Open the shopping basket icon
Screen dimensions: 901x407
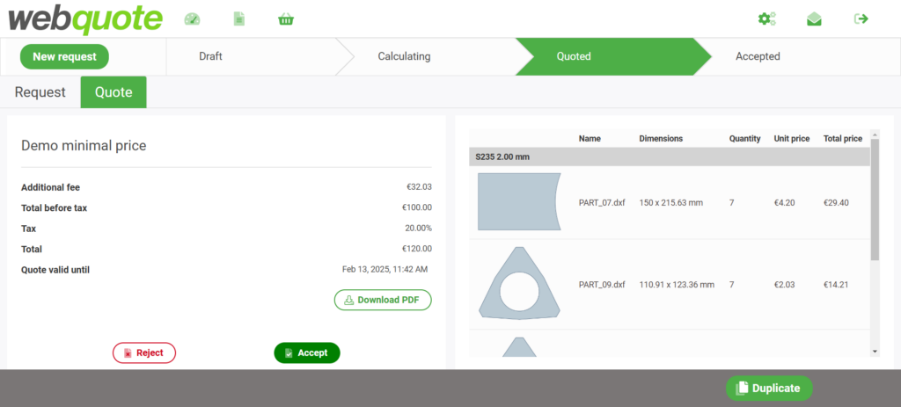coord(286,19)
